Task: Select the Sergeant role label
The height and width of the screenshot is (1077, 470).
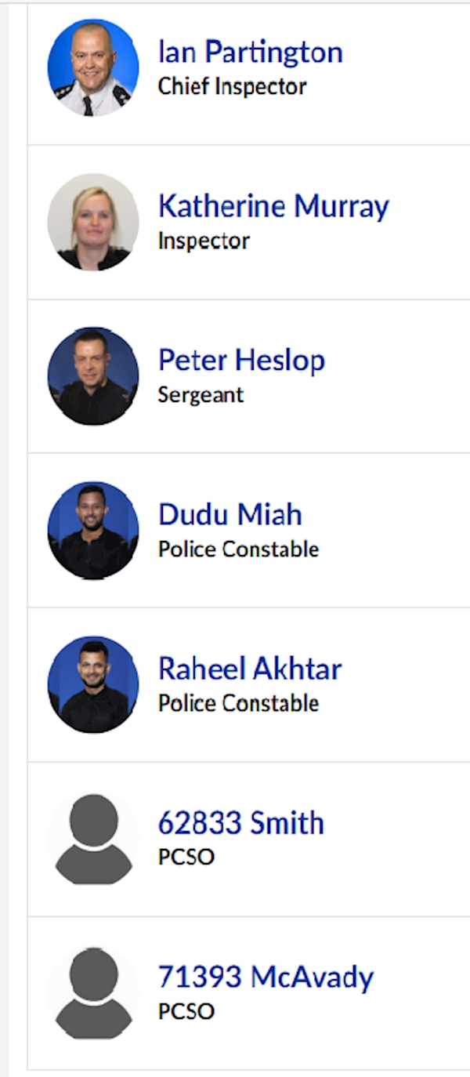Action: [201, 394]
